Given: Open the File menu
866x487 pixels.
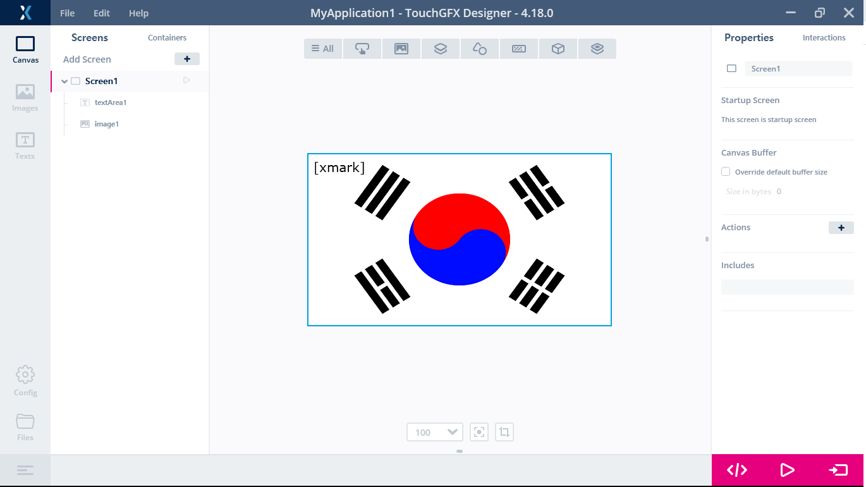Looking at the screenshot, I should tap(67, 13).
